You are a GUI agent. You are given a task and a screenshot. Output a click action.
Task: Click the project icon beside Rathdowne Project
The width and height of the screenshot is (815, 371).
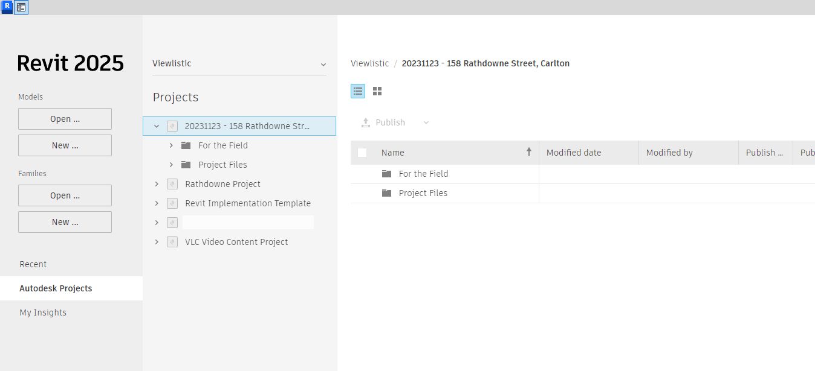point(172,184)
